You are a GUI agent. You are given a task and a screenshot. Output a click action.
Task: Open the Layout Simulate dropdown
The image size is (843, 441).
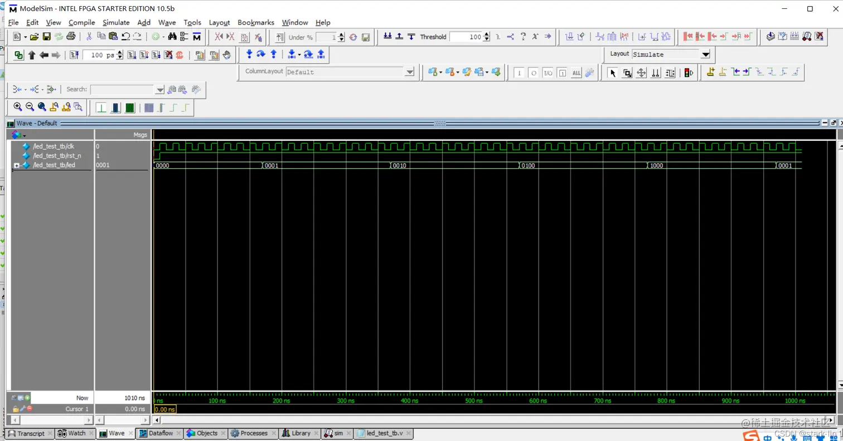coord(705,54)
